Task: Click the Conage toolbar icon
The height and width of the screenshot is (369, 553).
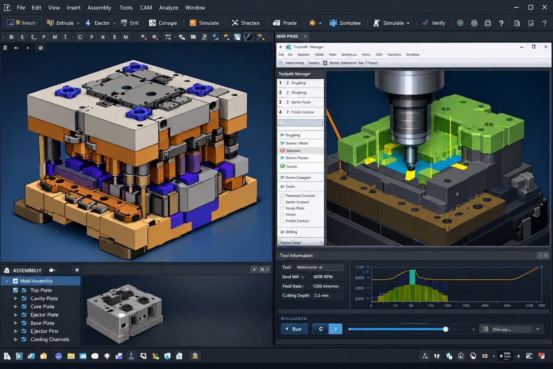Action: click(x=152, y=23)
